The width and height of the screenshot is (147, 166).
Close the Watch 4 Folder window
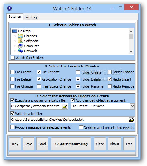[131, 7]
